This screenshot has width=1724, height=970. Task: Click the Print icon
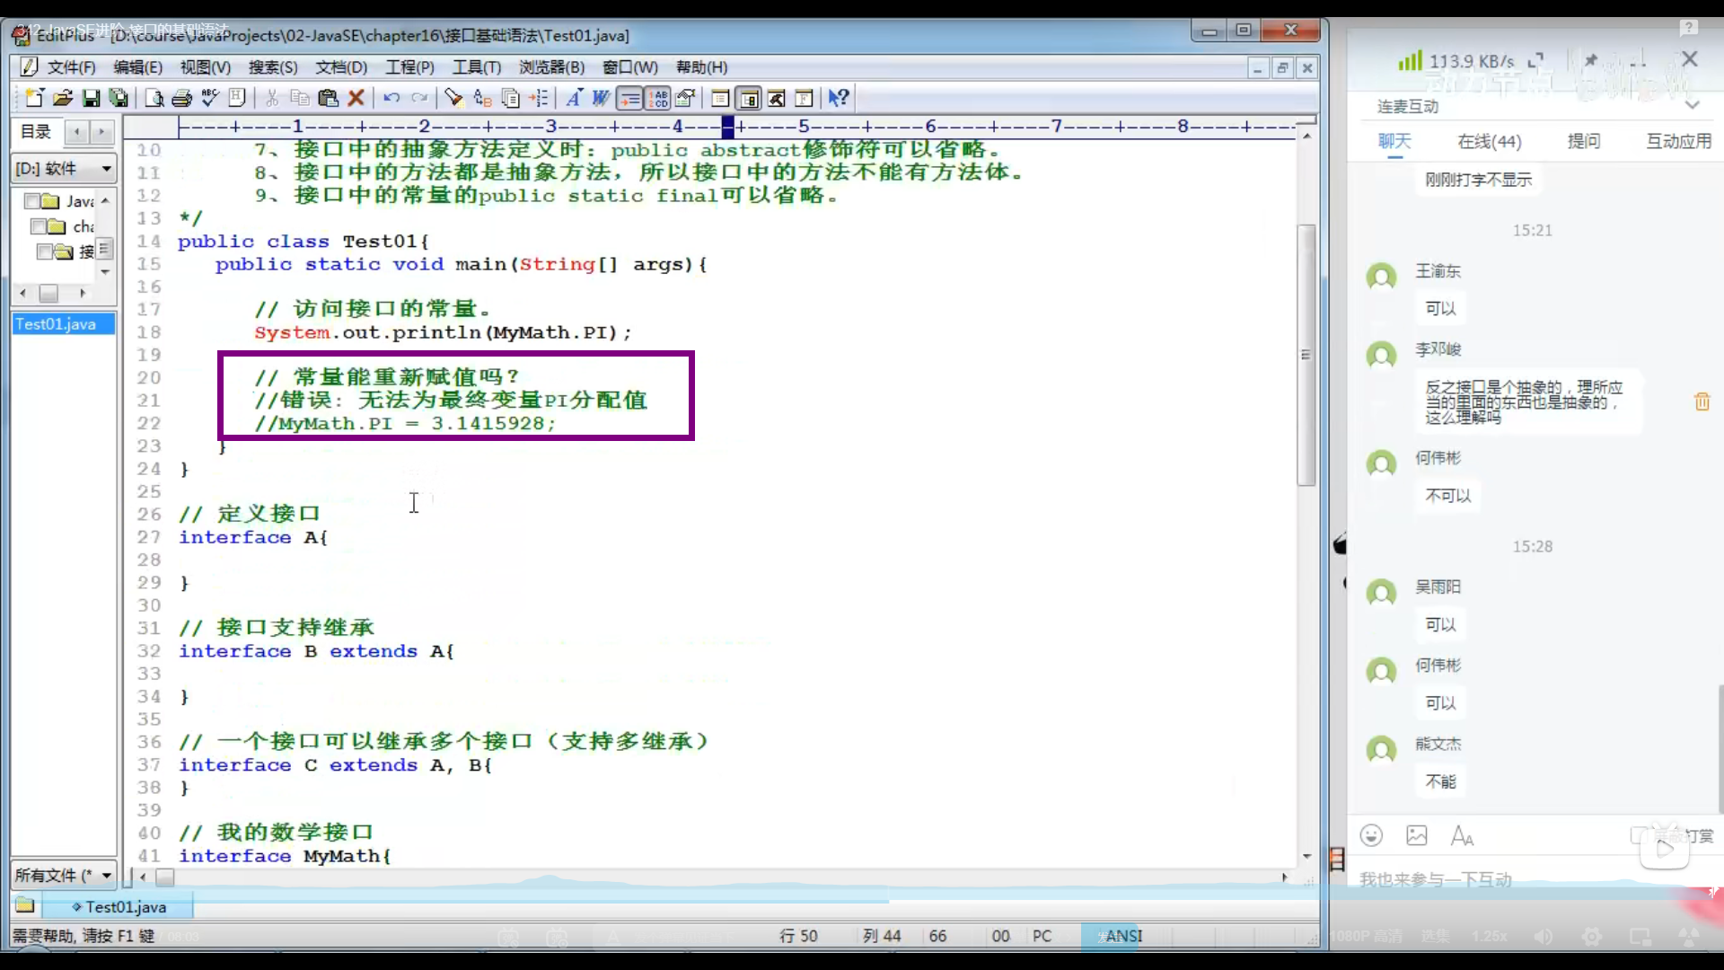point(181,98)
